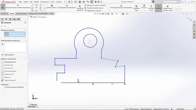This screenshot has width=196, height=110.
Task: Click the Home icon in title toolbar
Action: (x=69, y=2)
